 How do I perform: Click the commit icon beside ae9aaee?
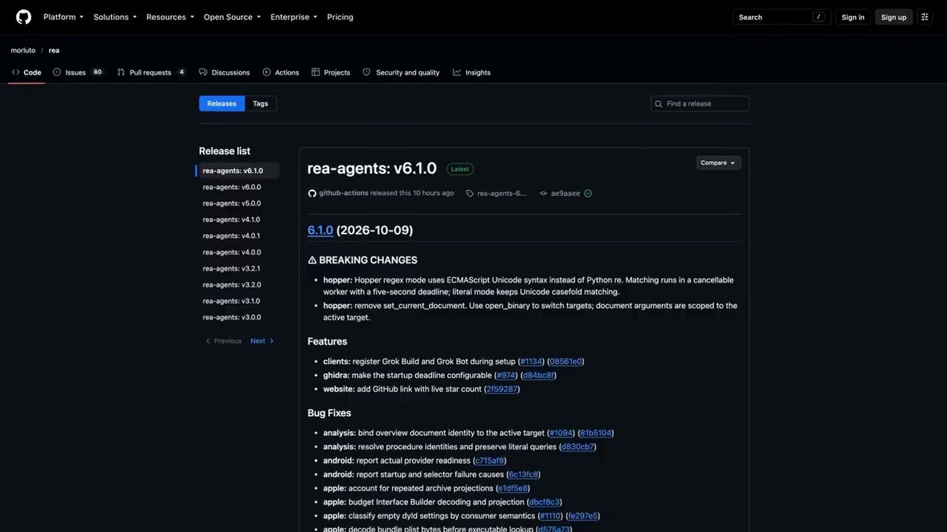(544, 194)
